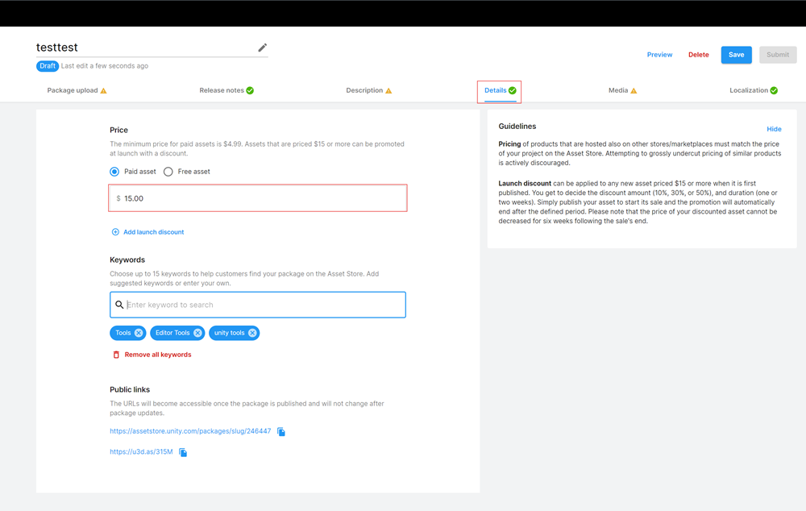Click the plus icon for launch discount
The height and width of the screenshot is (511, 806).
click(115, 232)
